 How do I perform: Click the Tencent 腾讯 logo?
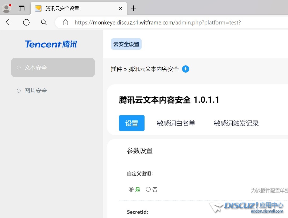point(51,44)
